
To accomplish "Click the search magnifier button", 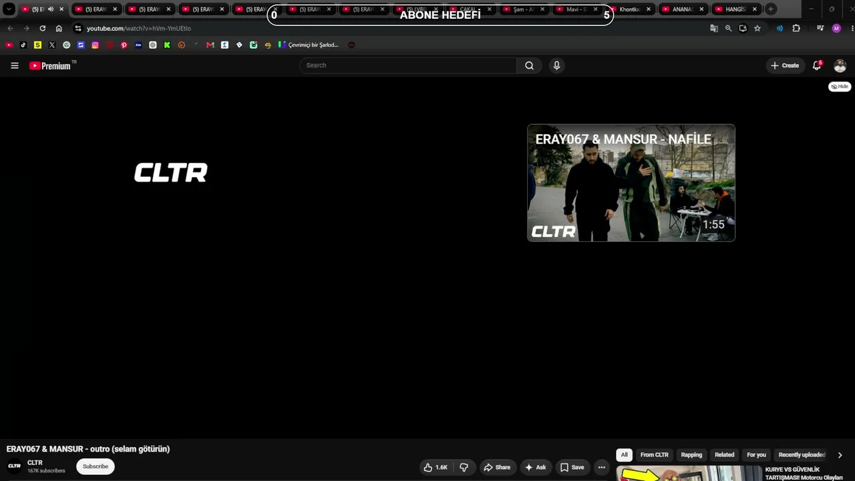I will pyautogui.click(x=529, y=65).
